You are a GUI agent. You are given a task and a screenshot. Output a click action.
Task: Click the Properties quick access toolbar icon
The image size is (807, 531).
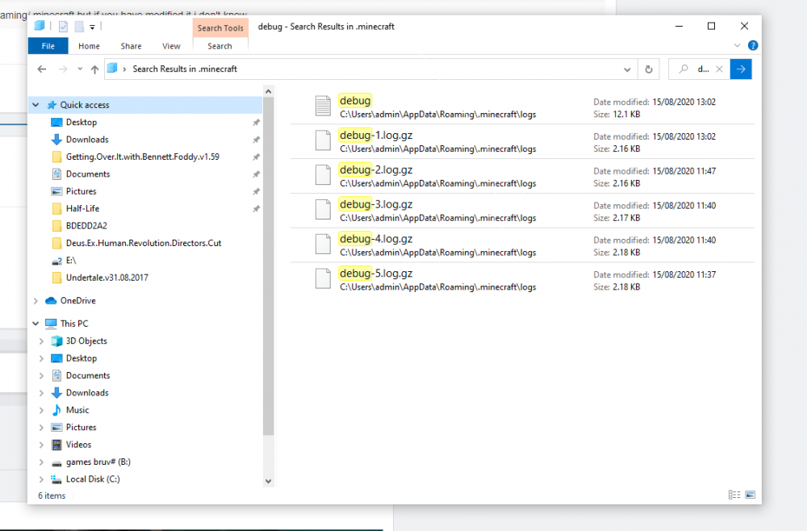pos(63,27)
